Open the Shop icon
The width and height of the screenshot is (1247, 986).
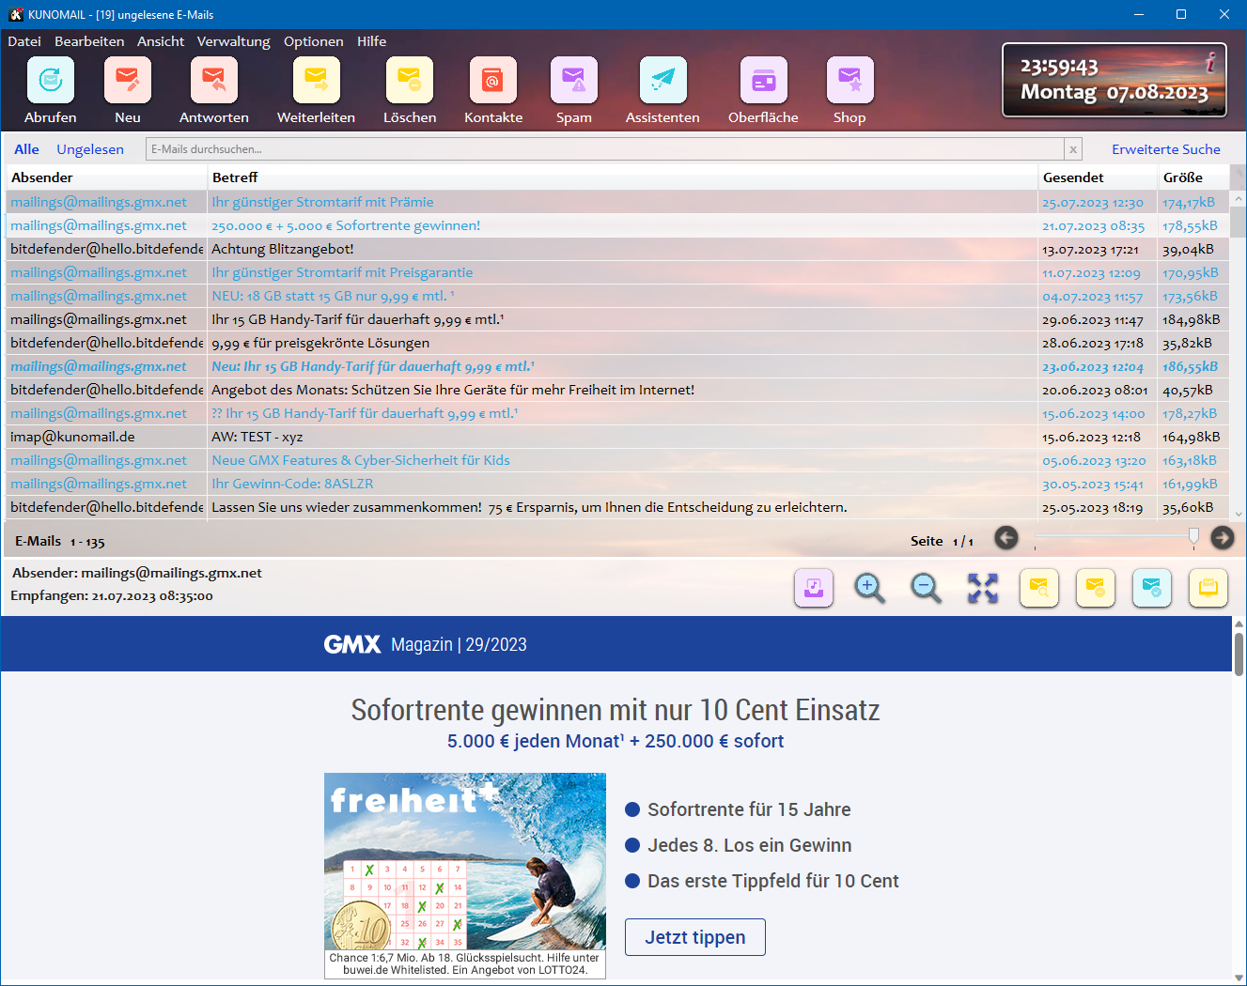850,81
